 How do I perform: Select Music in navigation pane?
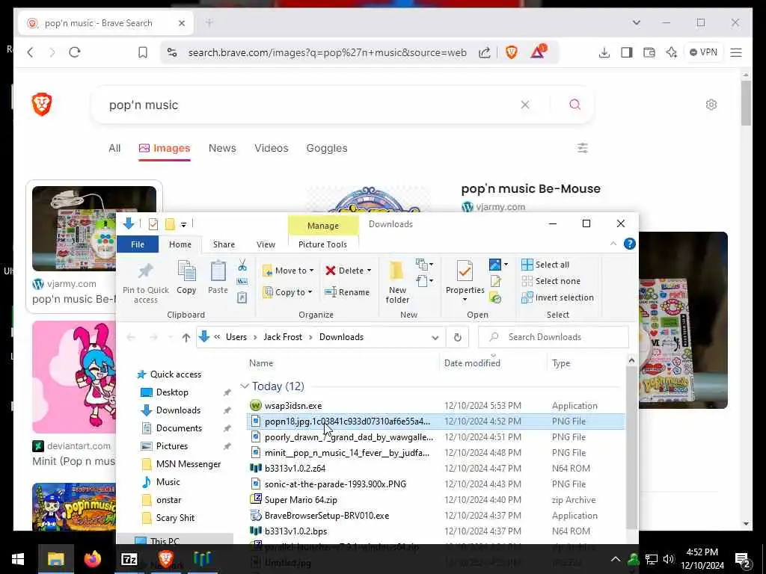(x=168, y=482)
